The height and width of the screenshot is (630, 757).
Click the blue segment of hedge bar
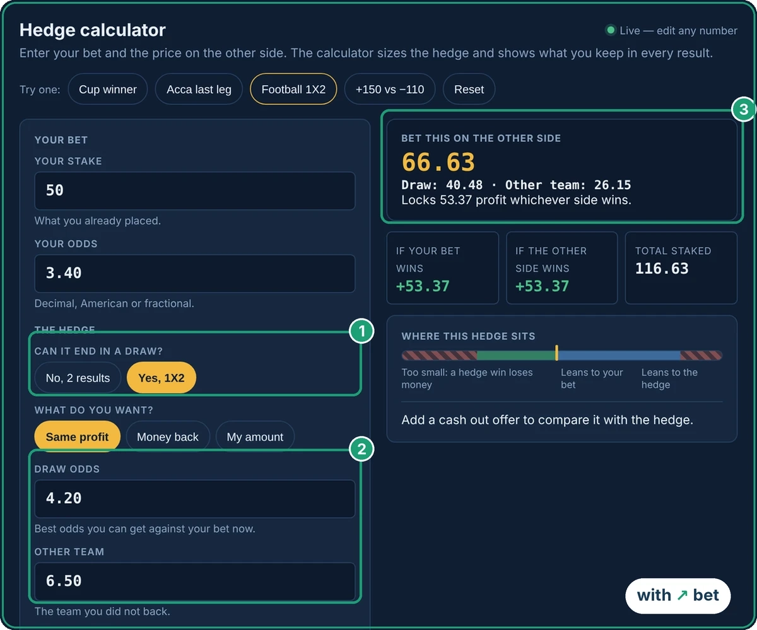[x=619, y=356]
